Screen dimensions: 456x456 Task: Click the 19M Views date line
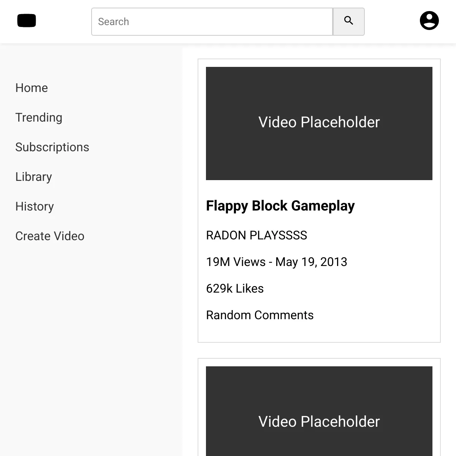(277, 262)
